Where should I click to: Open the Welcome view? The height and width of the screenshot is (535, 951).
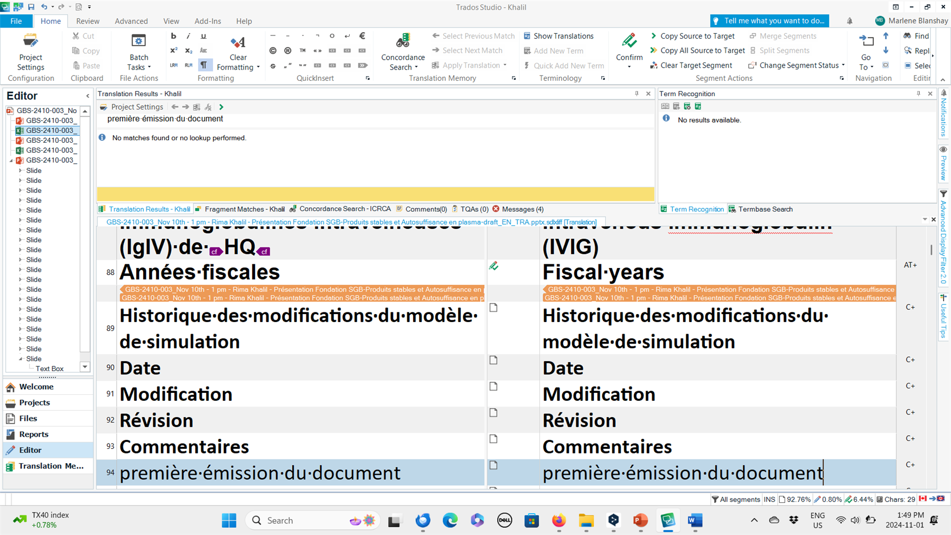pos(48,386)
